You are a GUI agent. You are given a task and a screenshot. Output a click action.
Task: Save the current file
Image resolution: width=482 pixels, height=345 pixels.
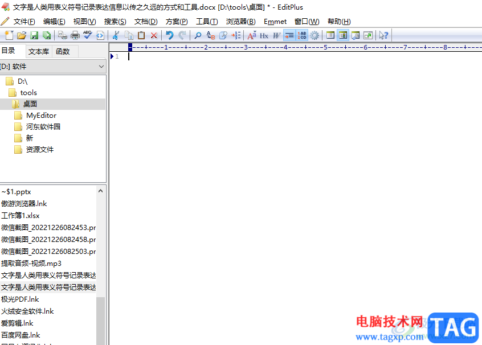34,35
